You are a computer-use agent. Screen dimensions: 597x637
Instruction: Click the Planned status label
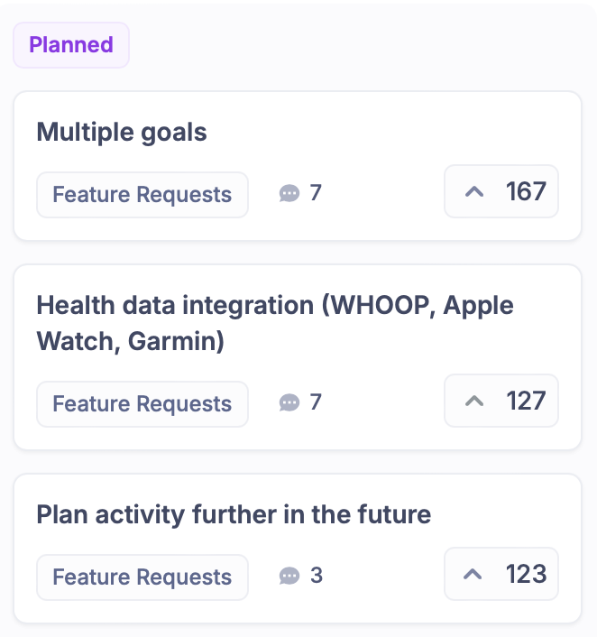pyautogui.click(x=71, y=45)
